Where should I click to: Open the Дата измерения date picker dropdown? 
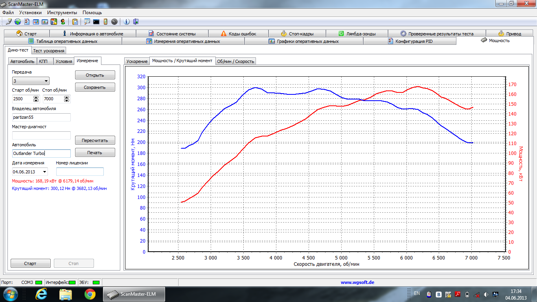[44, 172]
